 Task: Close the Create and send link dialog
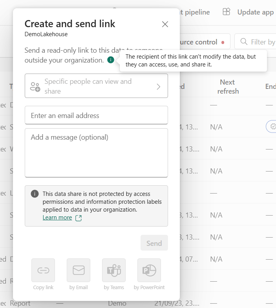[x=165, y=24]
